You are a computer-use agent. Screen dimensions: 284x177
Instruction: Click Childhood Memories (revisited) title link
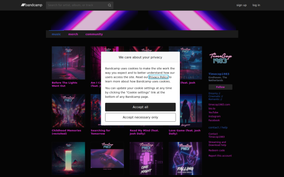coord(66,132)
